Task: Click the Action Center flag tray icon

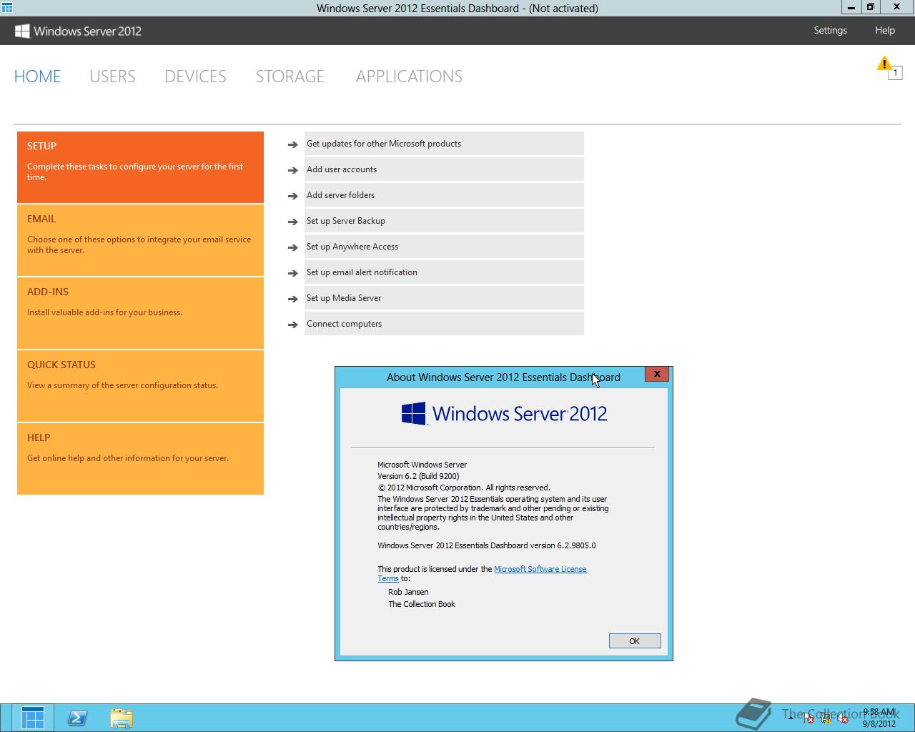Action: coord(808,718)
